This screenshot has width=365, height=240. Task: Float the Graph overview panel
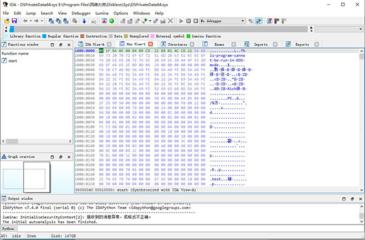[x=60, y=157]
